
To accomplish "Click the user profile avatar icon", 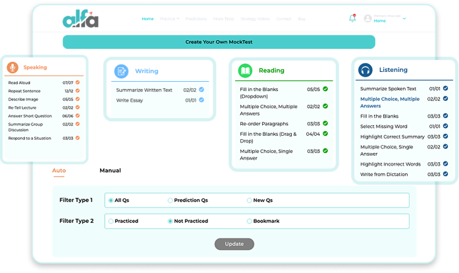I will (x=368, y=18).
